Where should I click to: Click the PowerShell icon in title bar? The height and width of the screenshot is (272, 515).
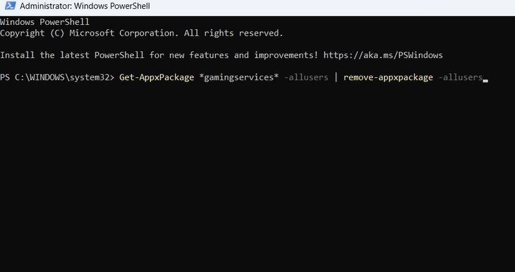10,7
